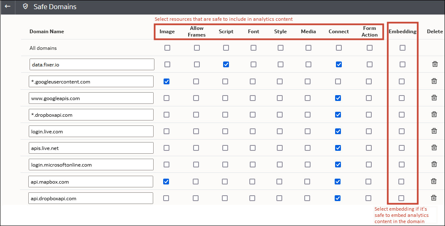Enable Connect for All domains

coord(338,48)
